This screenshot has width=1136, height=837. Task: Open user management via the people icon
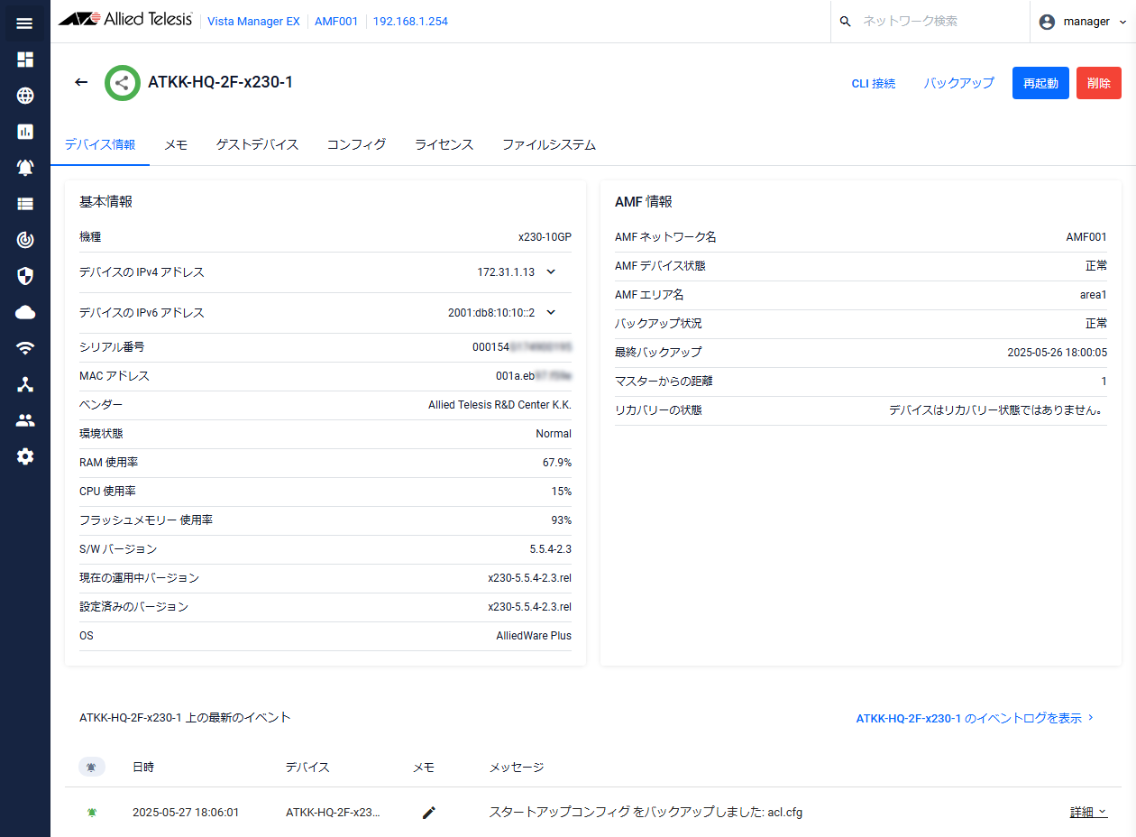point(24,419)
